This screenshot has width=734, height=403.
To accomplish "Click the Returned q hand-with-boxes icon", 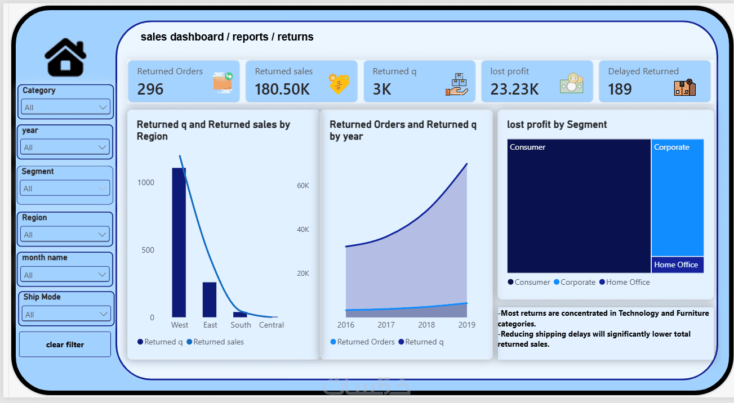I will pyautogui.click(x=456, y=84).
